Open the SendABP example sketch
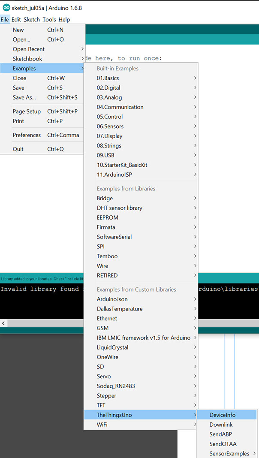 click(227, 434)
